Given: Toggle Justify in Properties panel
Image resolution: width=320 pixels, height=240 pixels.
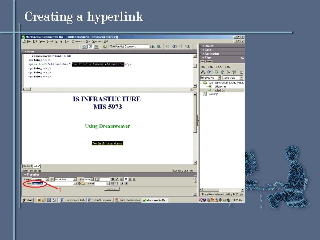Looking at the screenshot, I should (x=134, y=179).
